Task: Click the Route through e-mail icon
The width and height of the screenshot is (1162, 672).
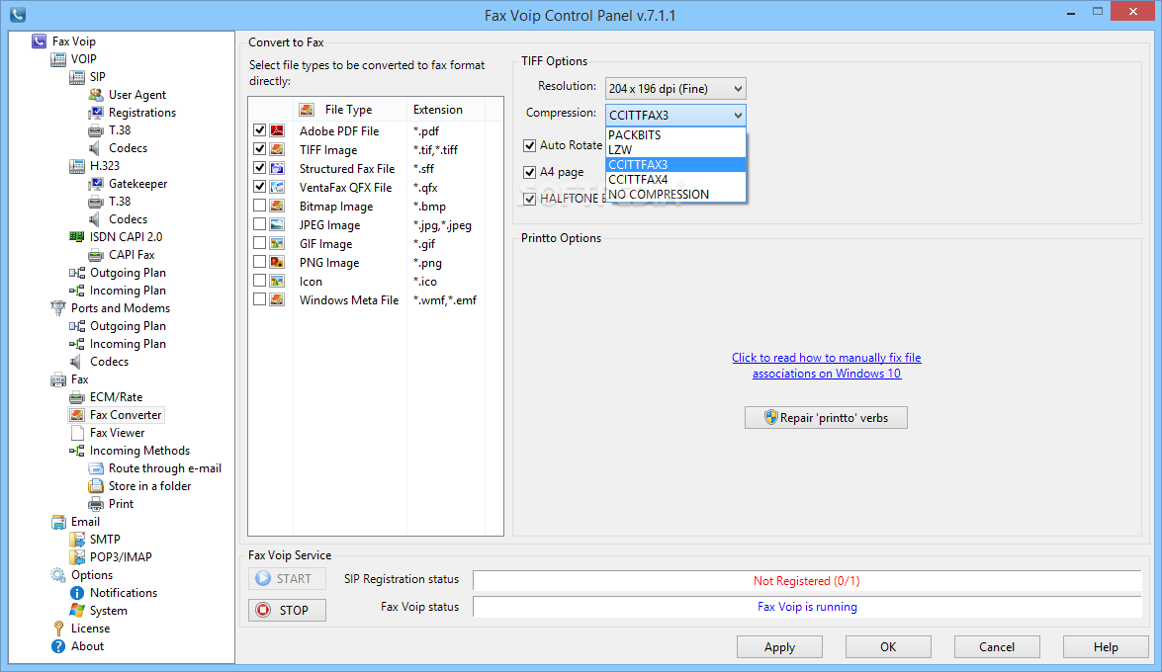Action: 96,468
